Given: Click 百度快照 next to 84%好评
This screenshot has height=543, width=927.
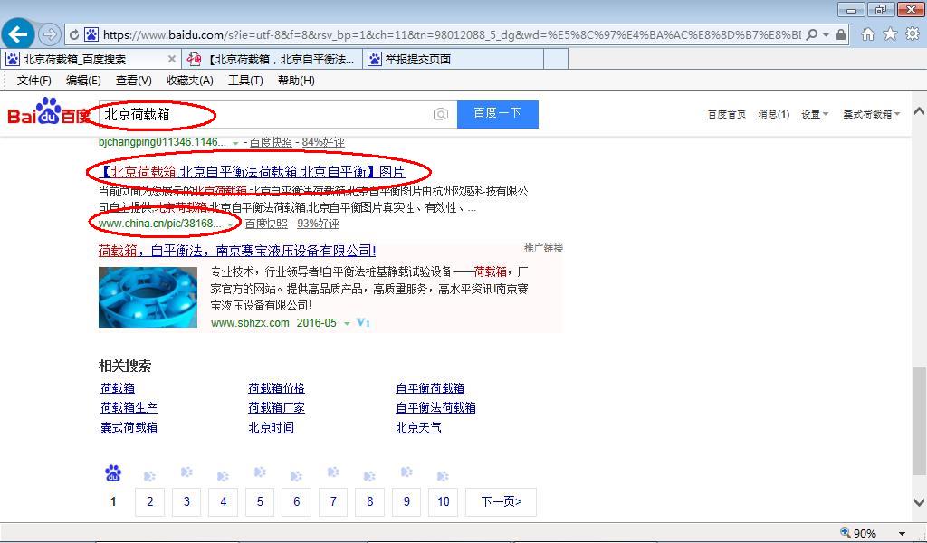Looking at the screenshot, I should point(271,142).
